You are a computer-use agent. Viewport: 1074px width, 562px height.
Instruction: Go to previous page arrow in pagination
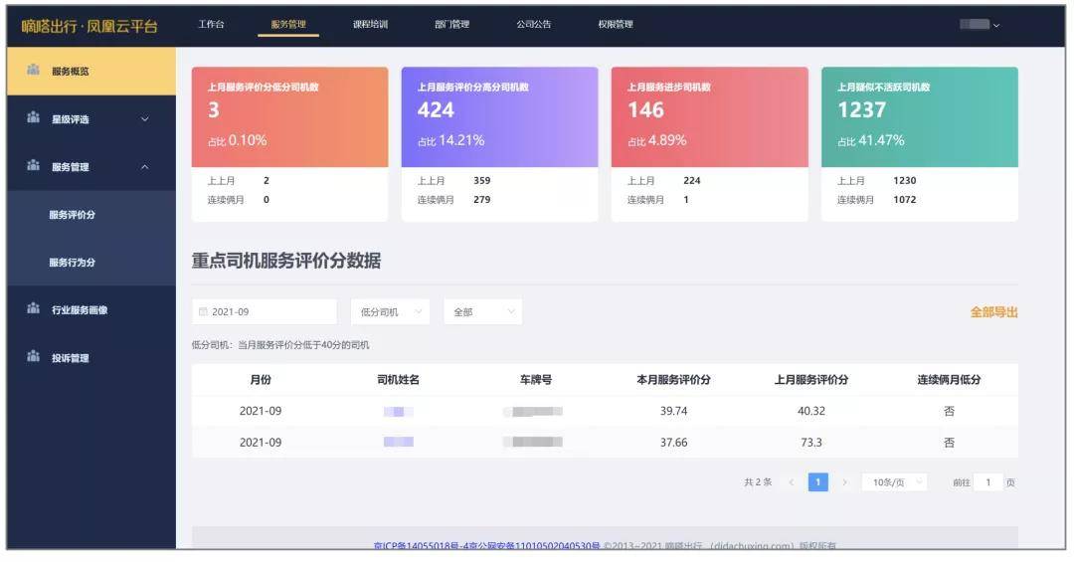point(792,482)
